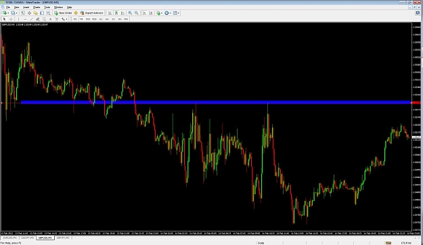Viewport: 423px width, 245px height.
Task: Expand the New Chart dropdown arrow
Action: [x=8, y=13]
